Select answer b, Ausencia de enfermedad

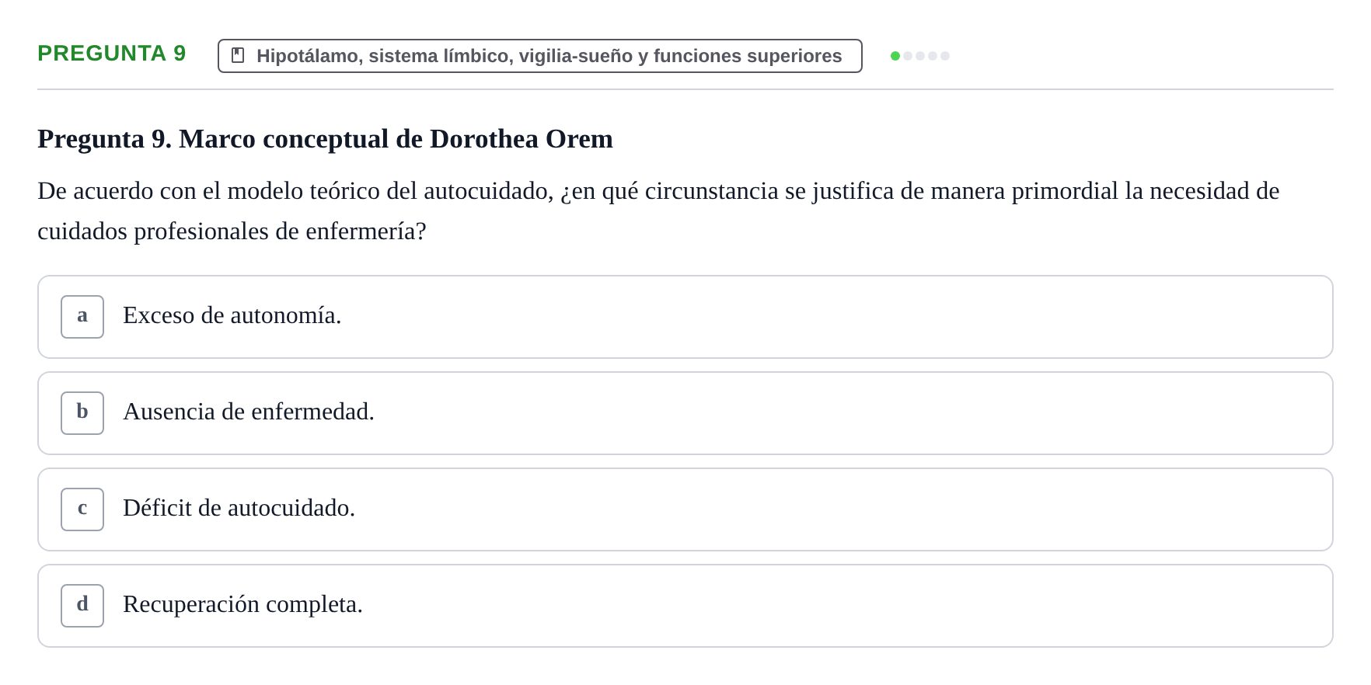[685, 413]
